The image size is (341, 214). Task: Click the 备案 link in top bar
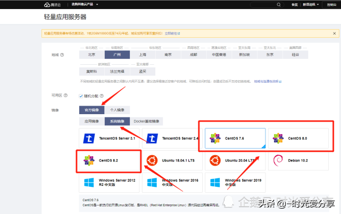[x=295, y=5]
